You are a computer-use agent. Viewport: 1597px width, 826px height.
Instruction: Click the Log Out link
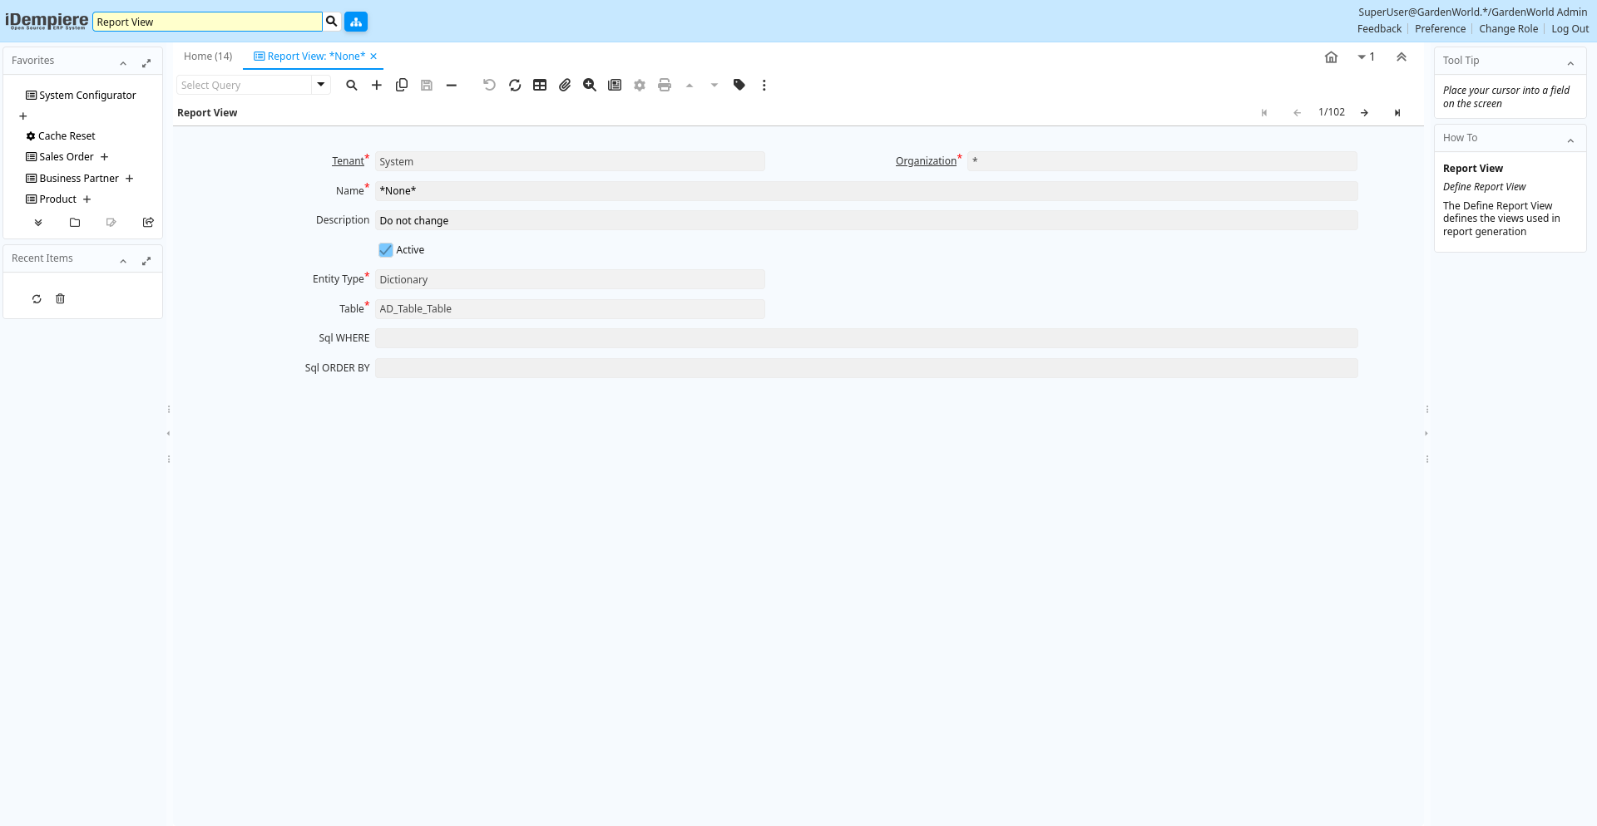(x=1570, y=29)
